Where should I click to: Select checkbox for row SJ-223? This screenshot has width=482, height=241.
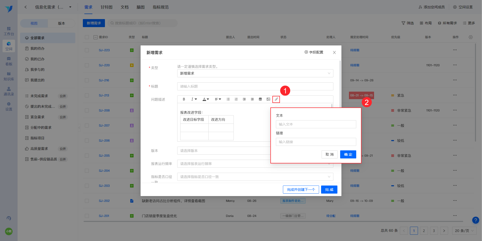pos(87,50)
